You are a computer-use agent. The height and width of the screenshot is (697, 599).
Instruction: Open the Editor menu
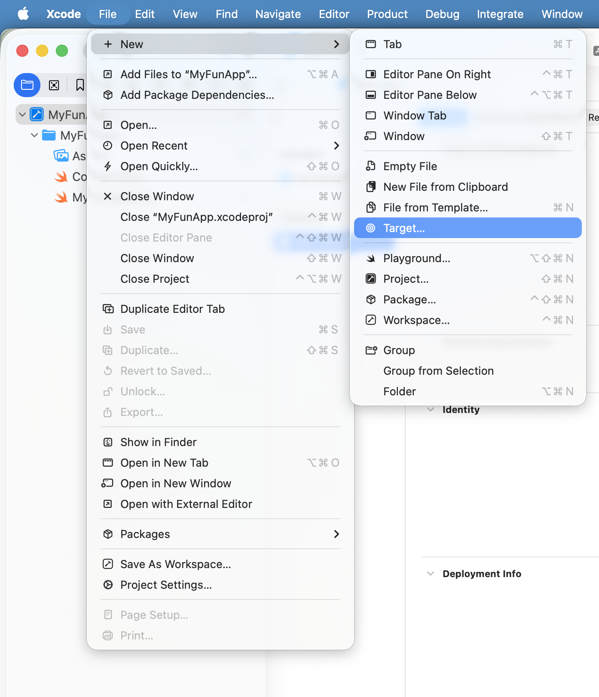pos(334,14)
